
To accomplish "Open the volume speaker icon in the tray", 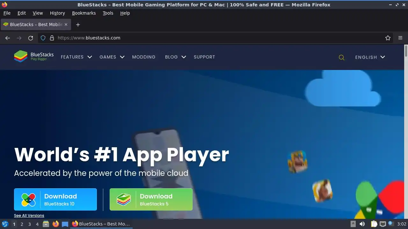I will coord(362,224).
